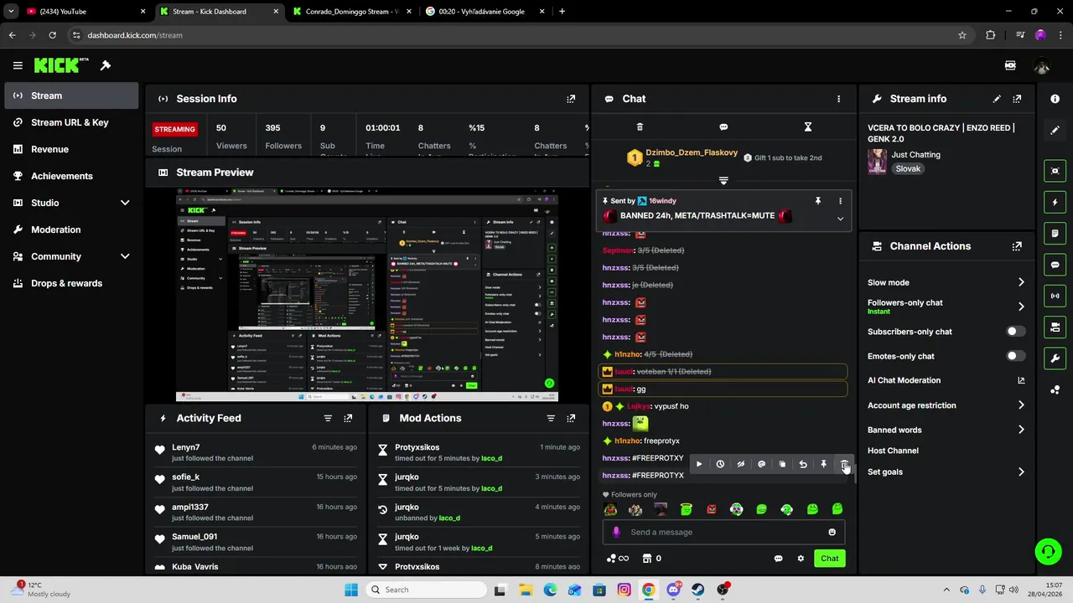This screenshot has width=1073, height=603.
Task: Open the emoji picker in message box
Action: coord(832,532)
